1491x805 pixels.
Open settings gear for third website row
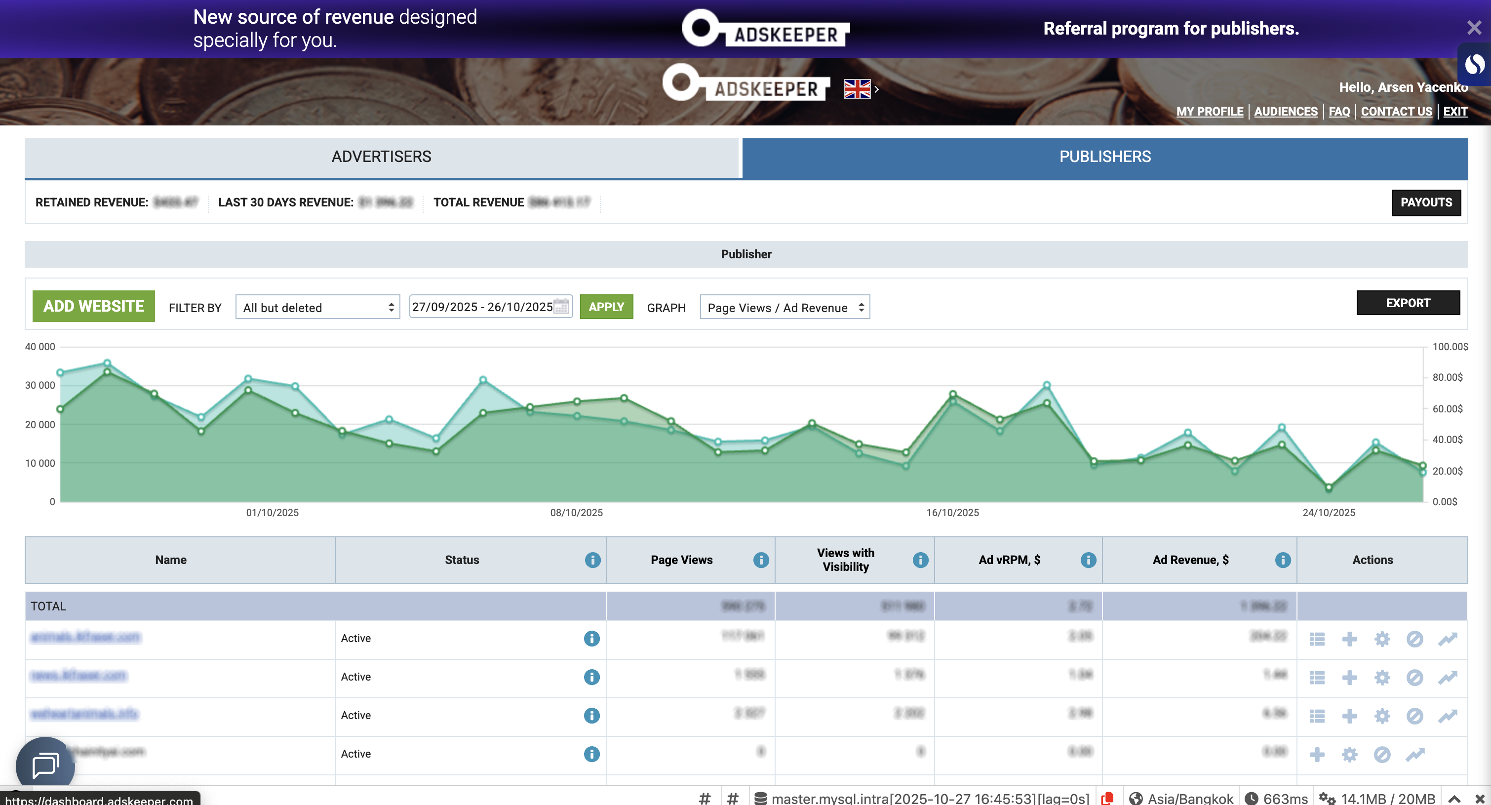point(1381,716)
